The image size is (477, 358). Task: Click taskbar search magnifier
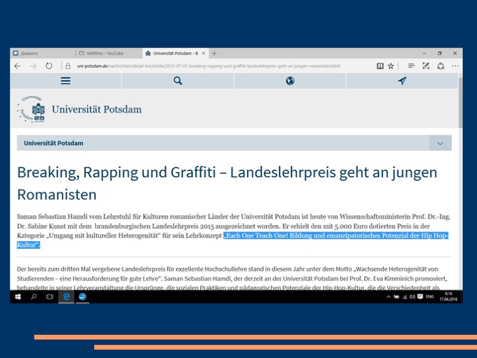[x=34, y=297]
